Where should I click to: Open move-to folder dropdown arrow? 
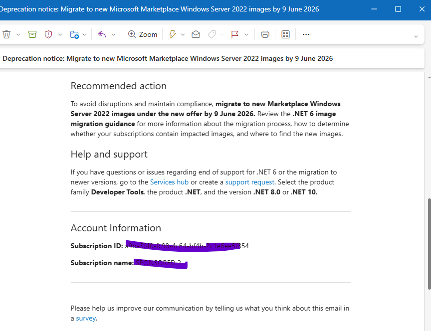[x=84, y=34]
